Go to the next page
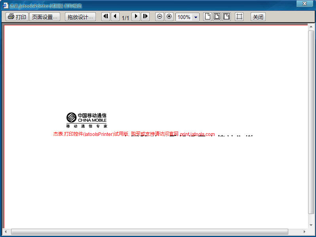This screenshot has height=237, width=316. (136, 16)
